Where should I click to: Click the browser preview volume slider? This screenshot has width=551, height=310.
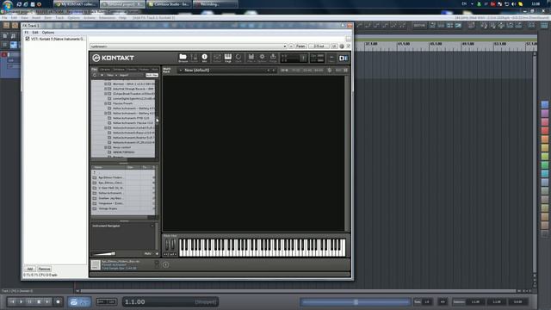104,253
